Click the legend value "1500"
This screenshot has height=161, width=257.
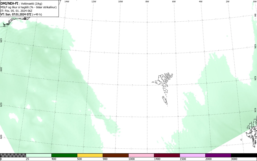point(183,159)
